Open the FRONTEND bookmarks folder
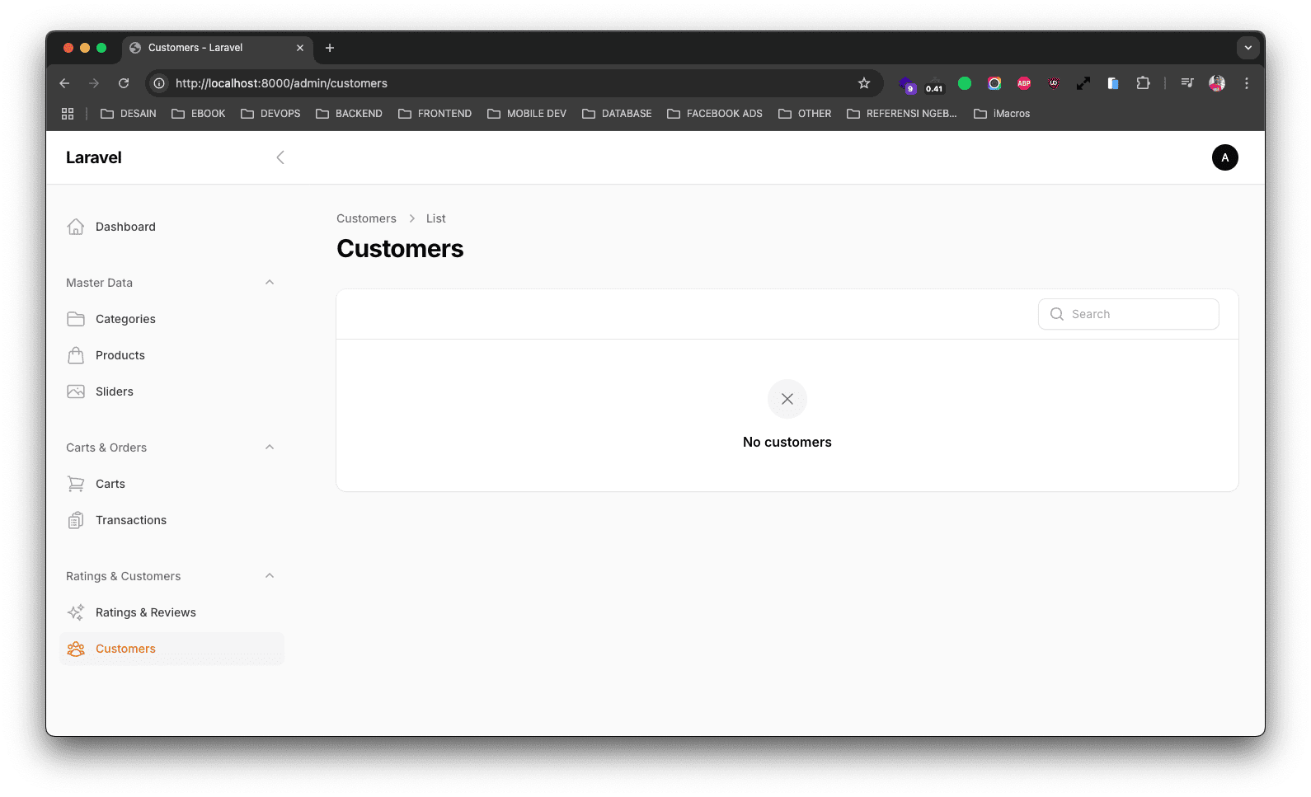1311x797 pixels. 435,114
